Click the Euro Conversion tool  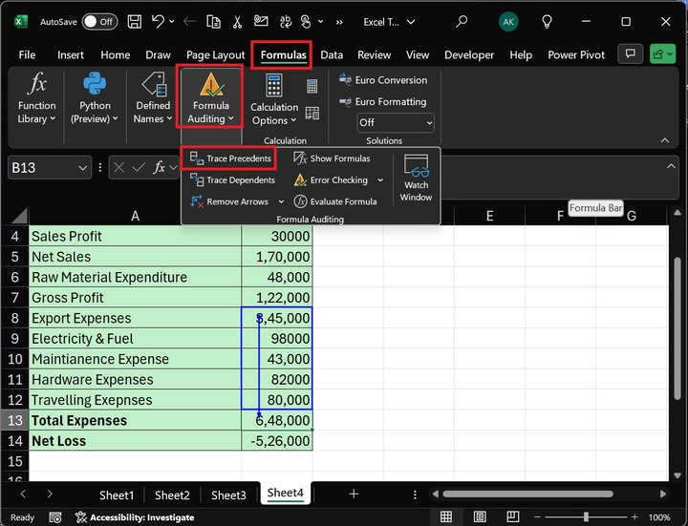click(x=382, y=80)
